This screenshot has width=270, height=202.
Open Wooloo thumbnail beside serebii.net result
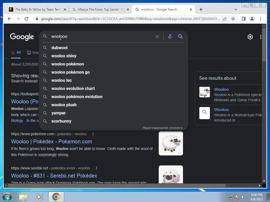point(171,174)
